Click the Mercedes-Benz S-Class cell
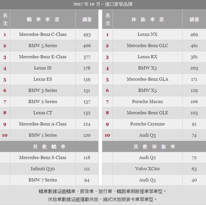Screen dimensions: 206x205 click(x=43, y=158)
